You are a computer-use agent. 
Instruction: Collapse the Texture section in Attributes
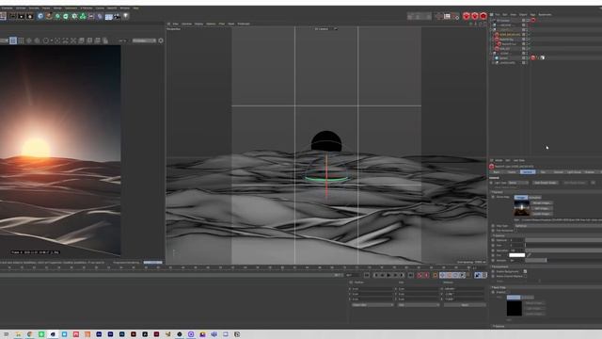(498, 192)
